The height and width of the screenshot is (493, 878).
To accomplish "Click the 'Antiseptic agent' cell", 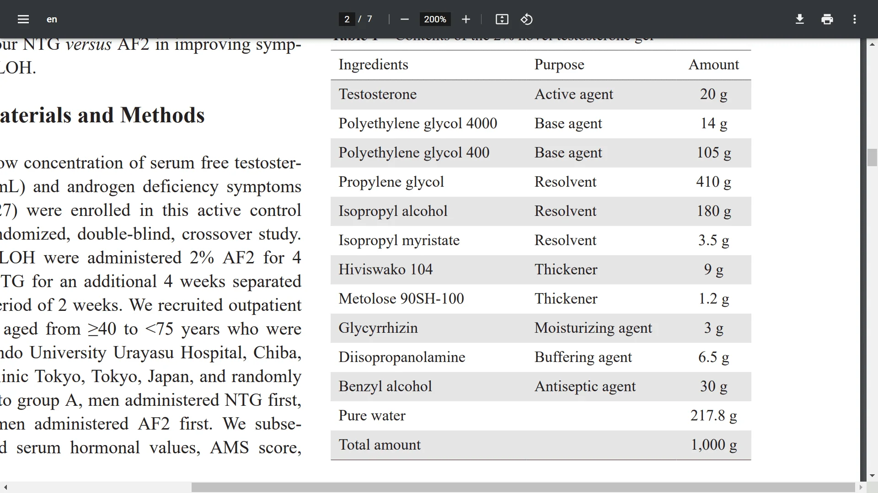I will click(x=585, y=387).
